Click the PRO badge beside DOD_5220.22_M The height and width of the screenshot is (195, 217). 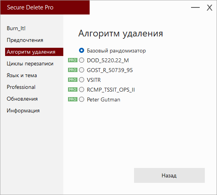73,60
